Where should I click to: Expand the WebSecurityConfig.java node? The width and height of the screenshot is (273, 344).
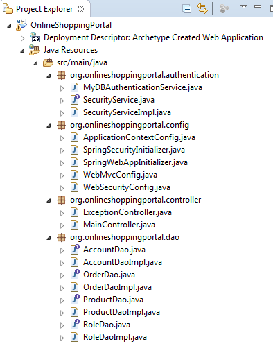pyautogui.click(x=62, y=188)
